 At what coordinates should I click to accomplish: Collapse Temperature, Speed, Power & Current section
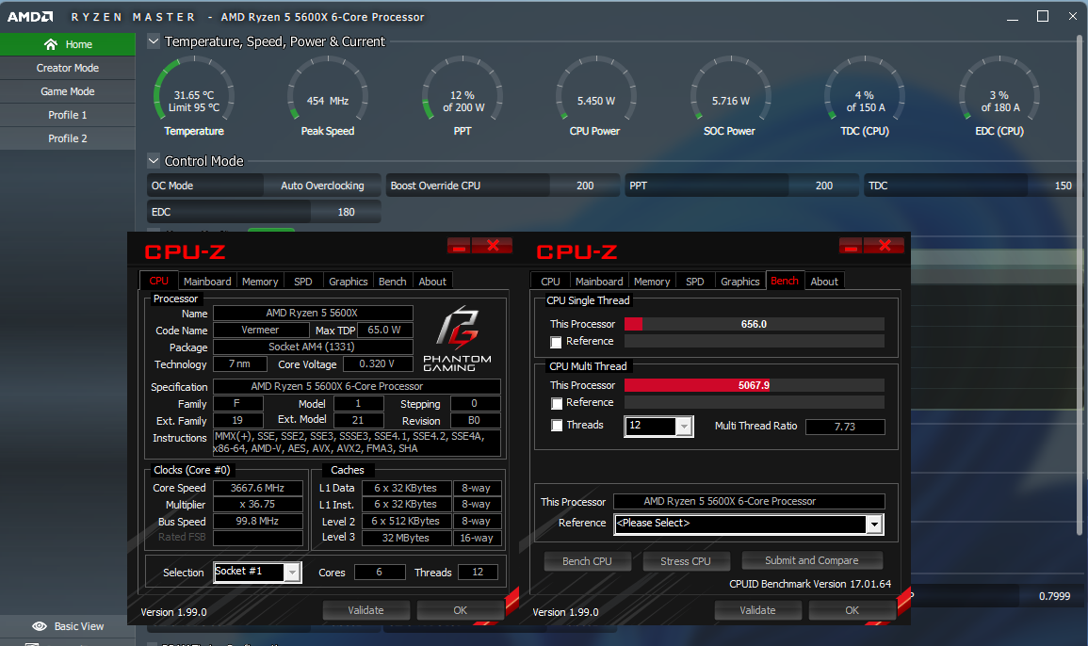coord(154,41)
